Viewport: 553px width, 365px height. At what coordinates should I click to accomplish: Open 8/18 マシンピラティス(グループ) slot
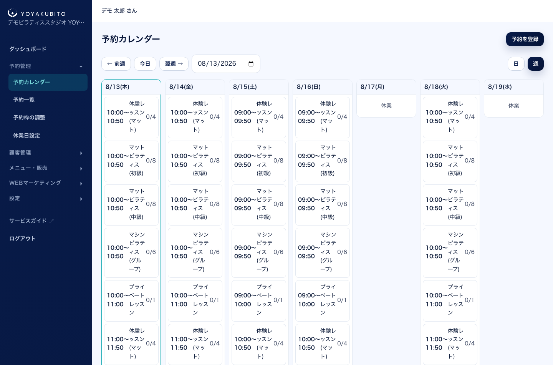pyautogui.click(x=450, y=253)
